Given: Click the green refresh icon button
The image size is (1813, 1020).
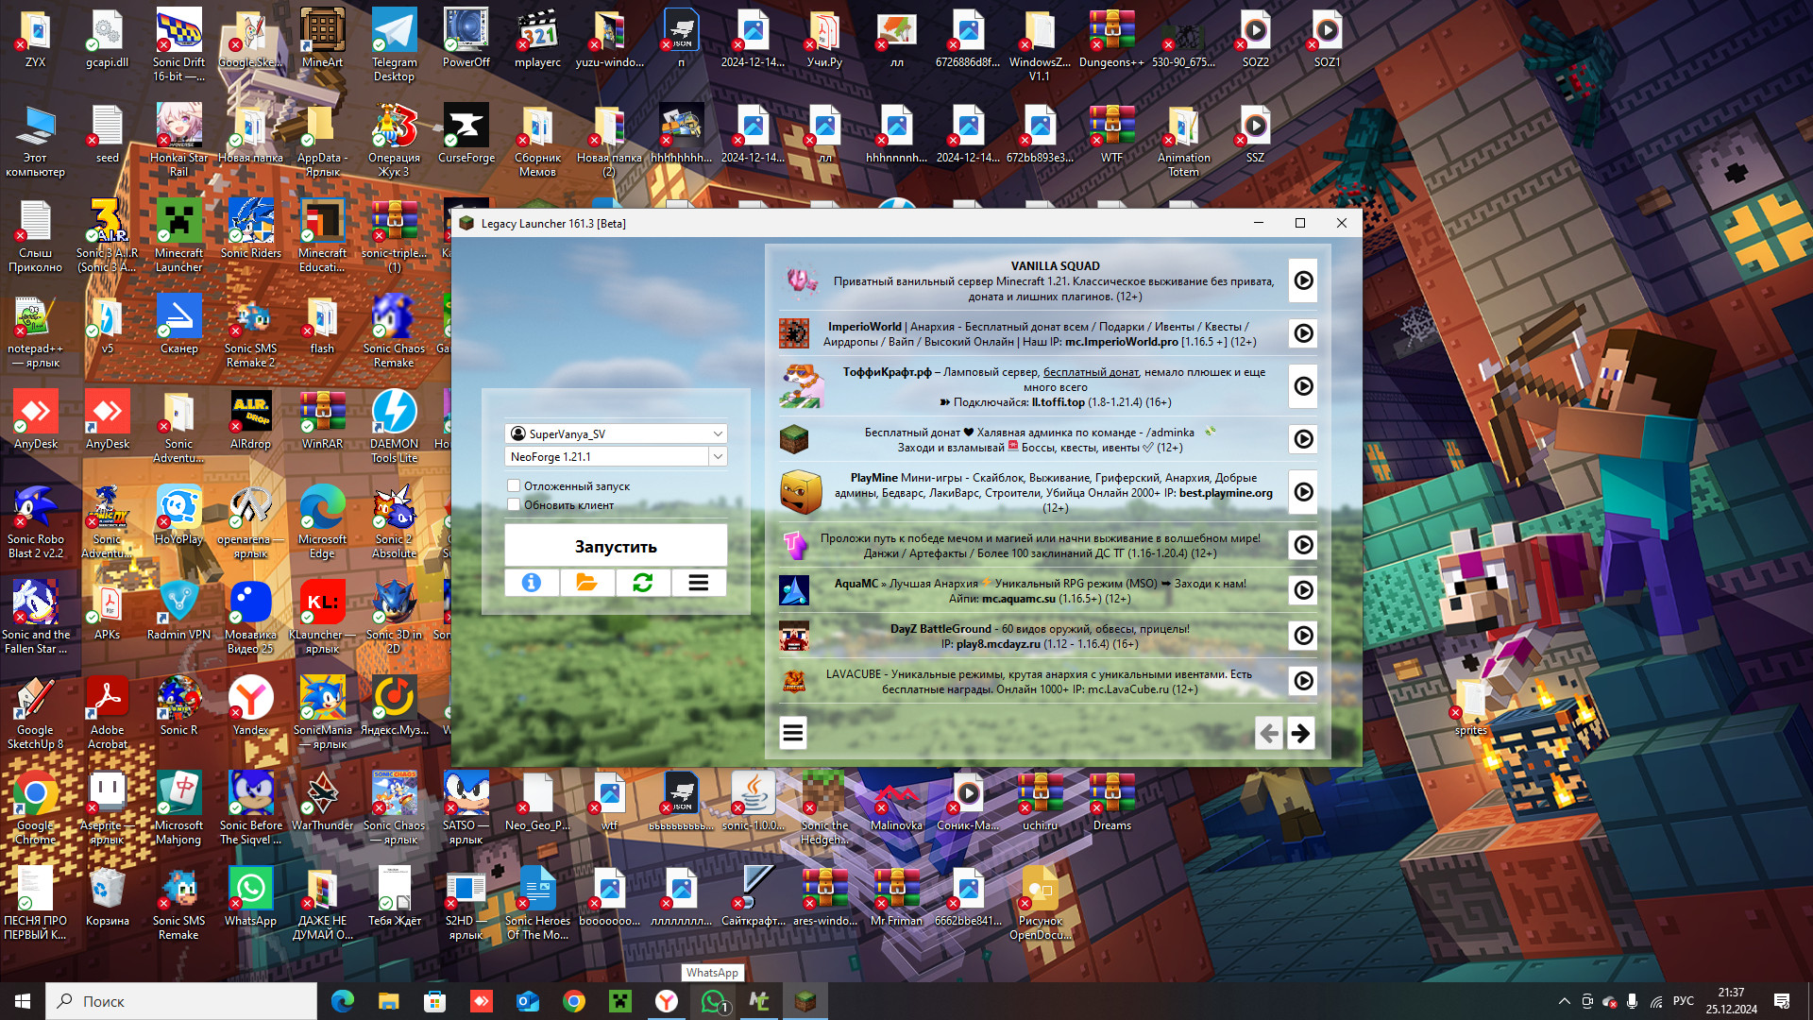Looking at the screenshot, I should click(x=643, y=583).
